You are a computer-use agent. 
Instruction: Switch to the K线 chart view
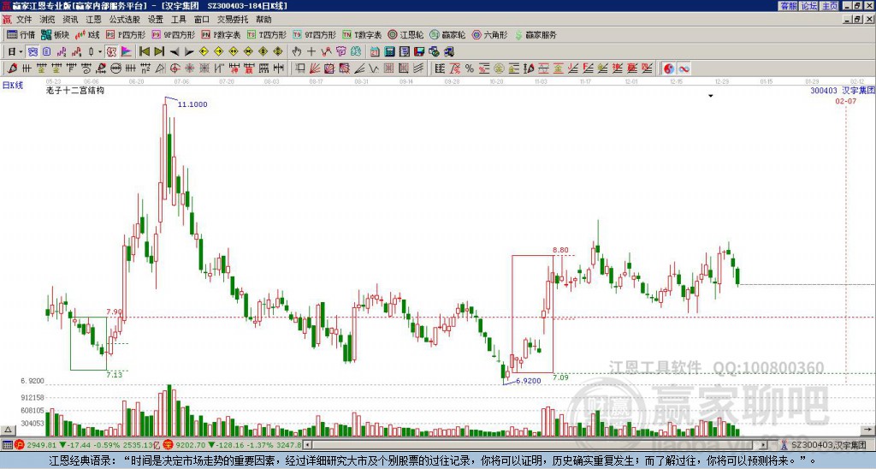[x=87, y=34]
